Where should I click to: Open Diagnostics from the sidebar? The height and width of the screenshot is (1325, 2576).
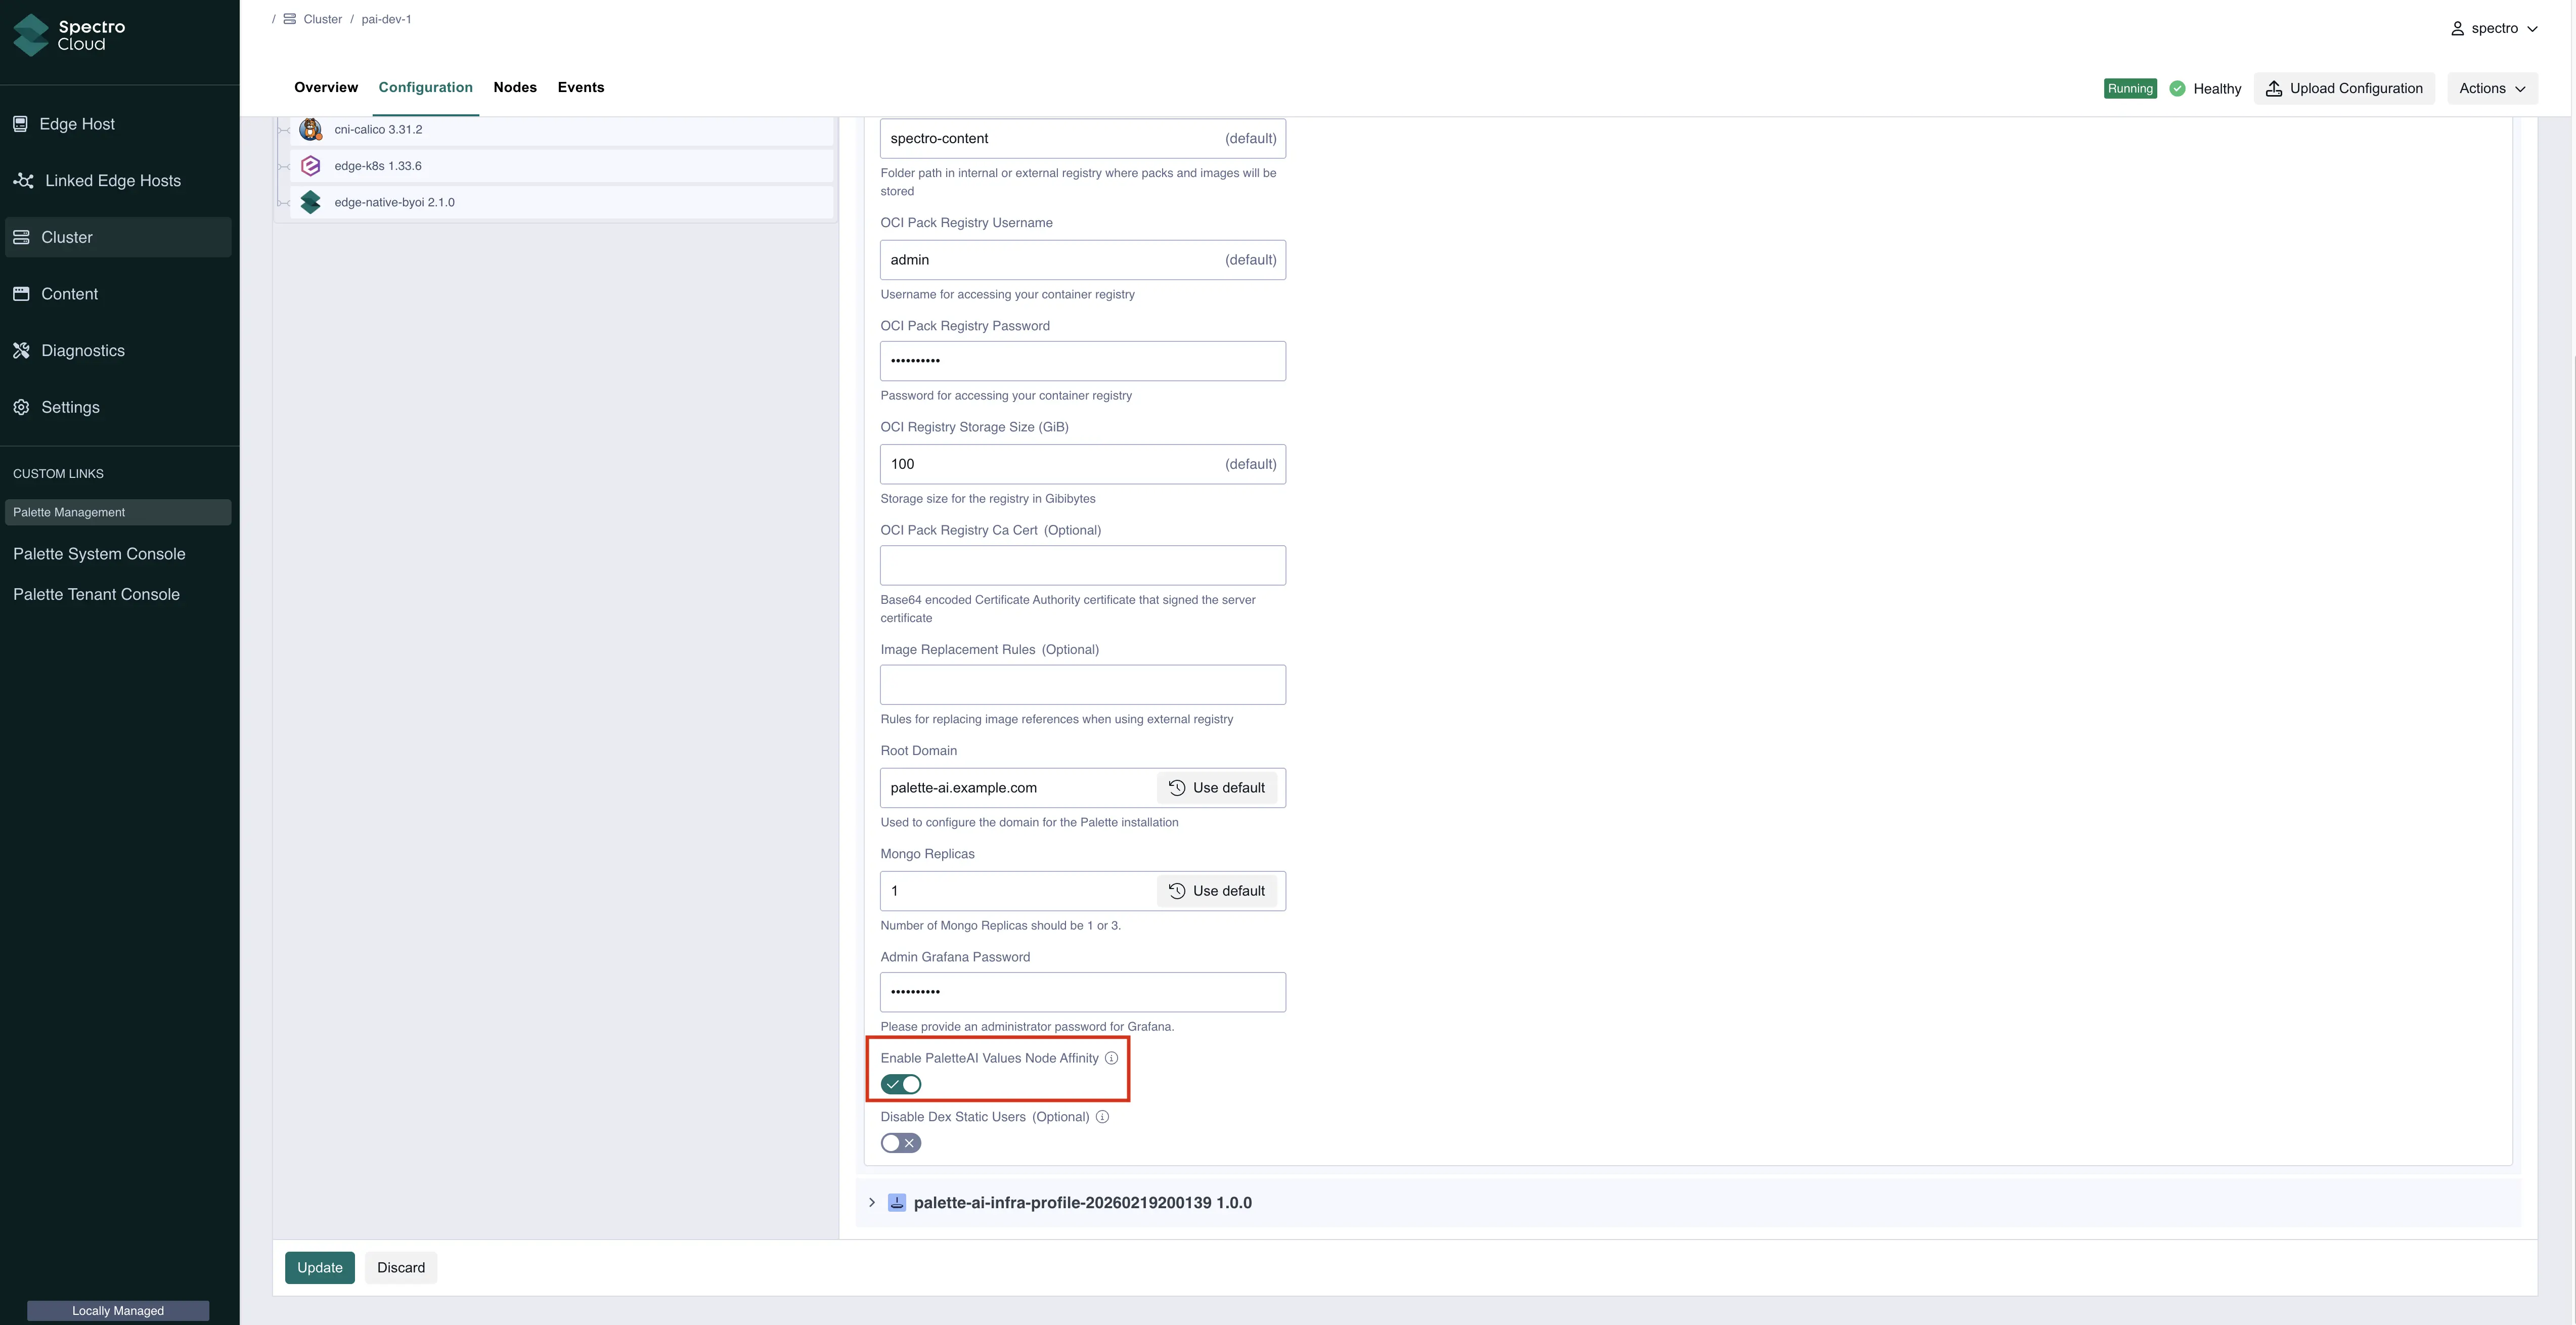tap(82, 350)
